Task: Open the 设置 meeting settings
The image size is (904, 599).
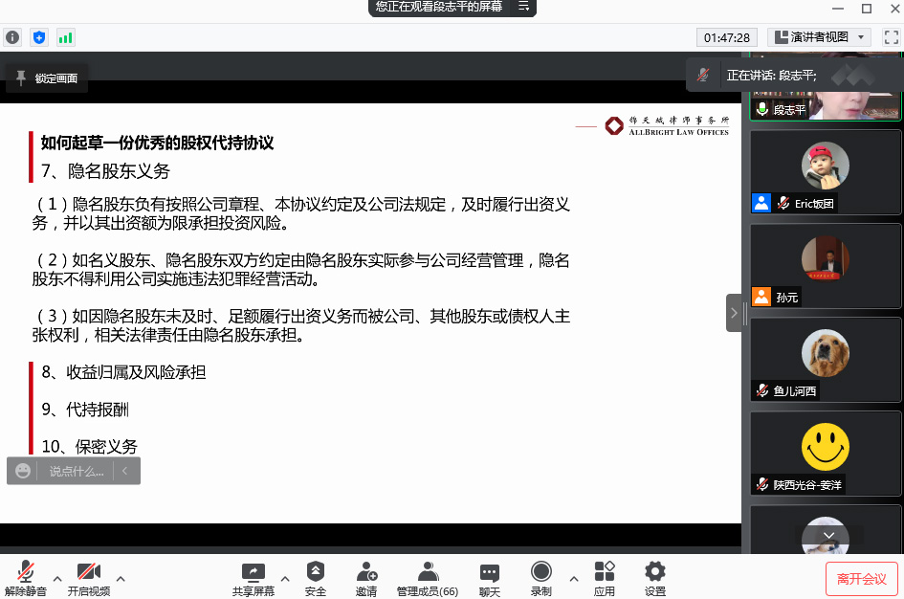Action: point(654,576)
